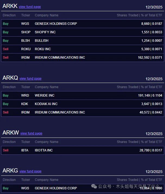Click the WRD ticker in ARKQ

click(x=25, y=95)
